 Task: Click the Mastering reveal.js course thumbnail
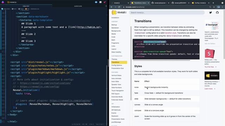pos(212,76)
